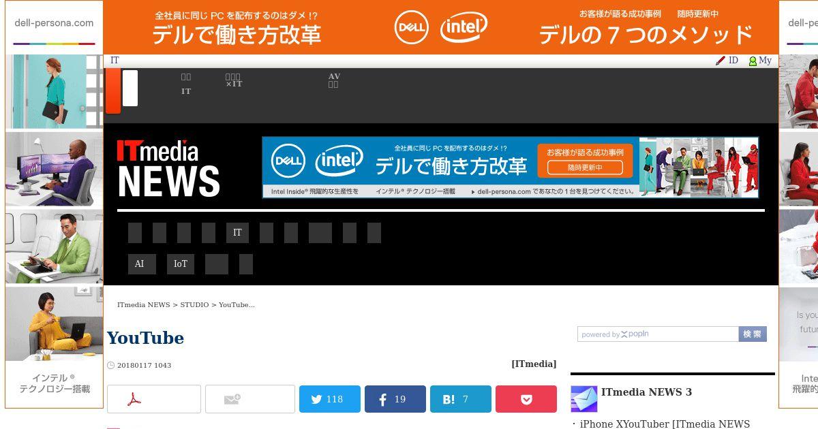Bookmark on Hatena with 7 count
The image size is (818, 429).
click(x=461, y=399)
